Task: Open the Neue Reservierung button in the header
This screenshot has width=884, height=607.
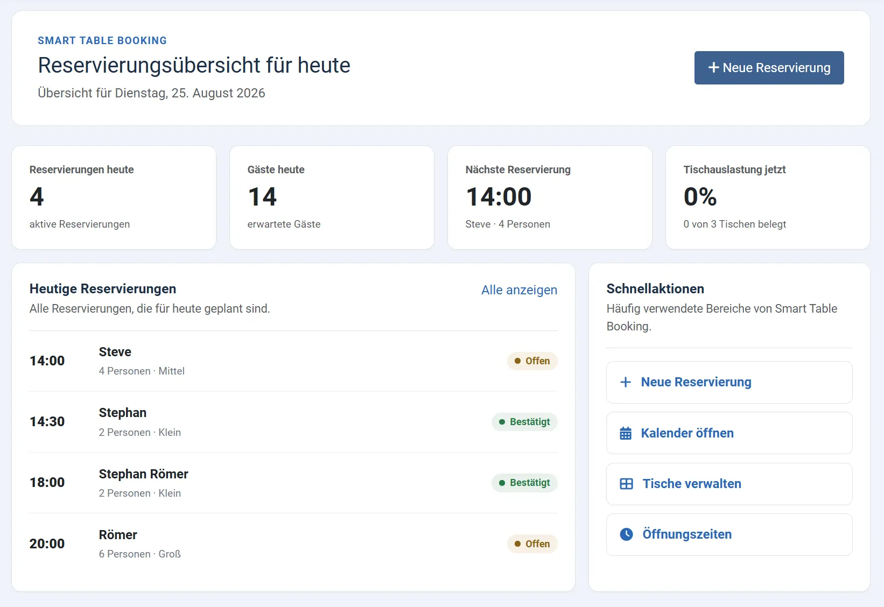Action: pos(769,68)
